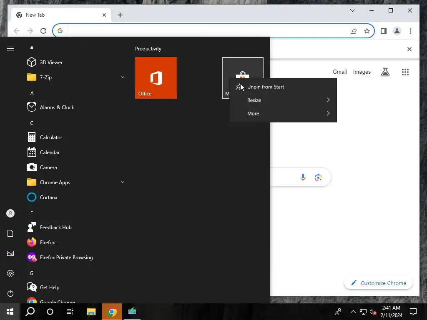The height and width of the screenshot is (320, 427).
Task: Click the '#' letter header in app list
Action: click(x=32, y=48)
